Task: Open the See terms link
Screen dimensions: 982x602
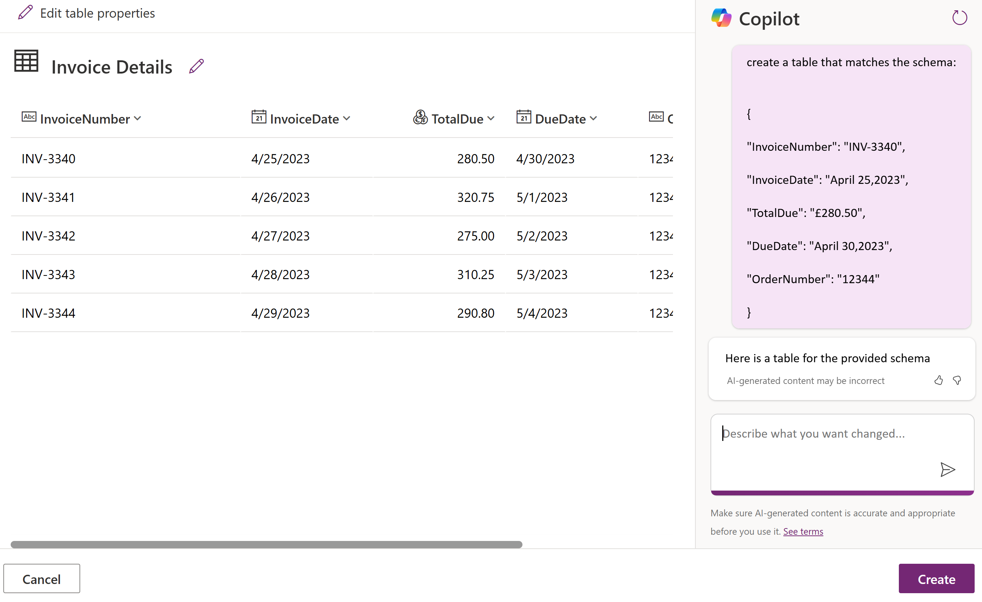Action: [803, 531]
